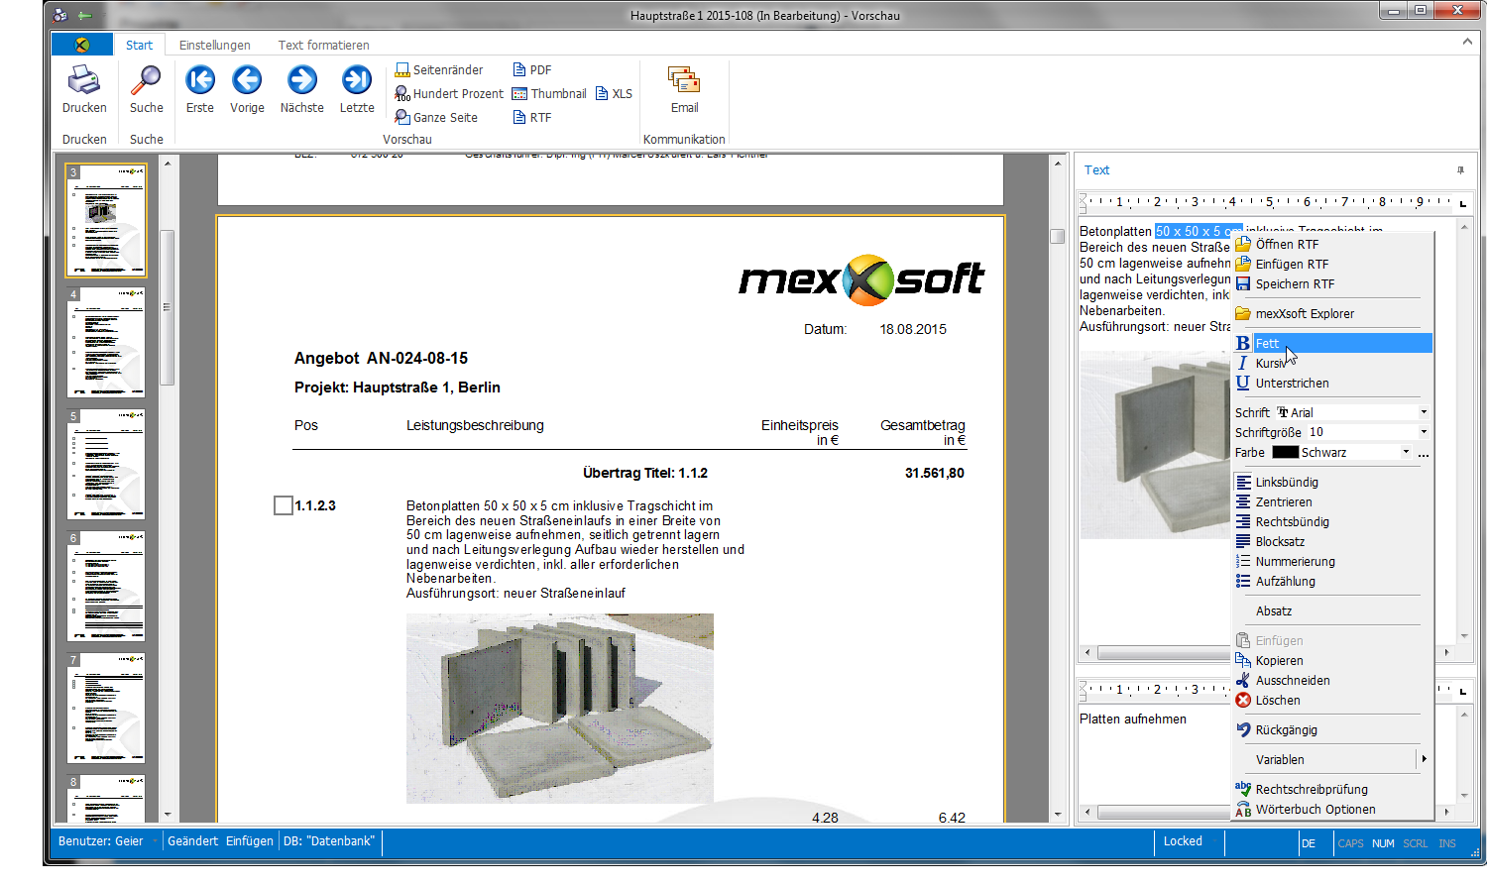Export the document via the ribbon RTF button
This screenshot has width=1487, height=886.
pyautogui.click(x=532, y=118)
